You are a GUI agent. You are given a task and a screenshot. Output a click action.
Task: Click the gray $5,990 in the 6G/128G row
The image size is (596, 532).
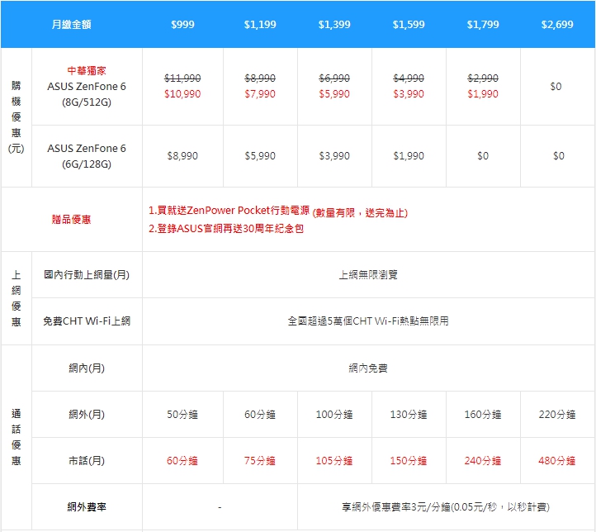(260, 156)
